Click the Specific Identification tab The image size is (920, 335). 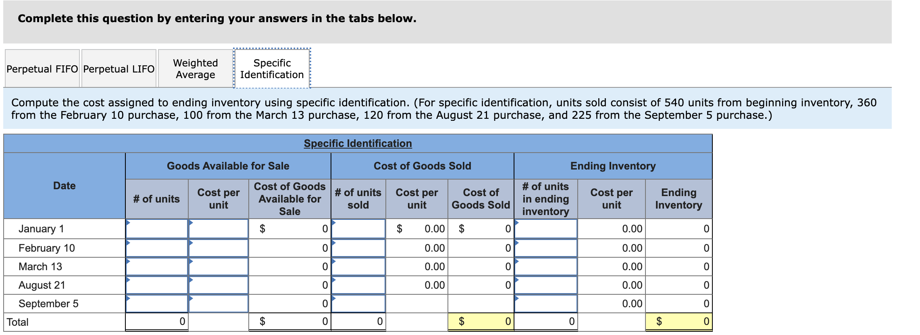pyautogui.click(x=272, y=69)
